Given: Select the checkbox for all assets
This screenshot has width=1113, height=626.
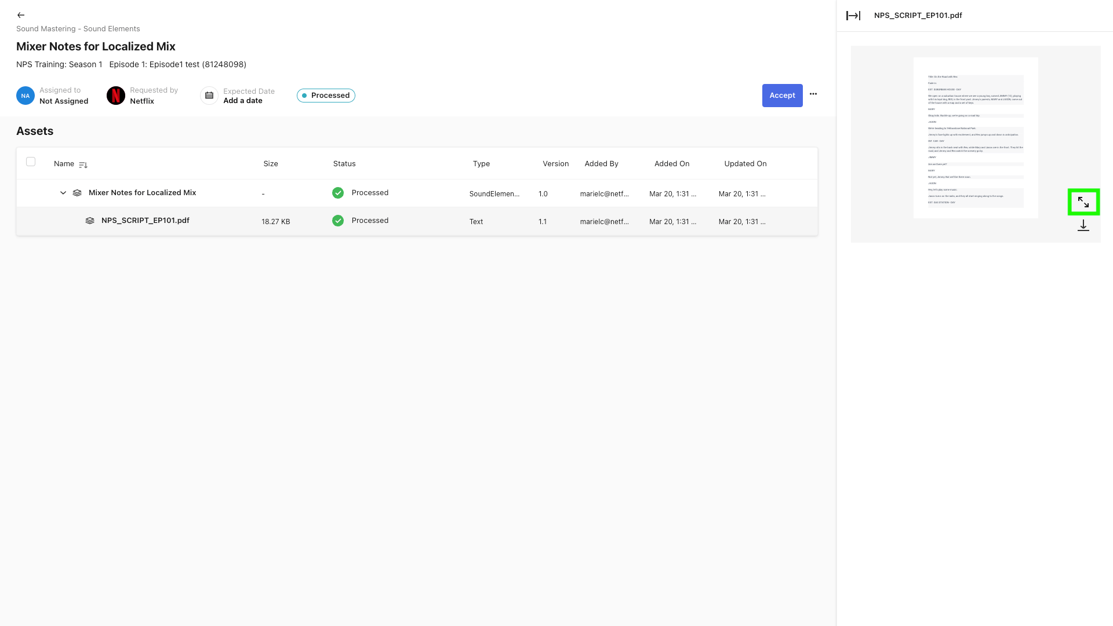Looking at the screenshot, I should (x=31, y=162).
